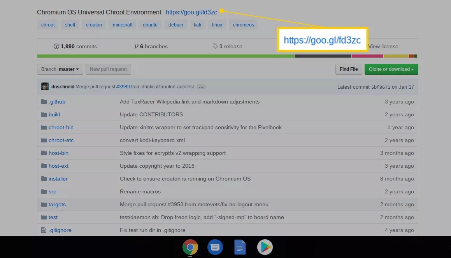Launch the Messages app from the shelf
451x258 pixels.
[x=215, y=247]
